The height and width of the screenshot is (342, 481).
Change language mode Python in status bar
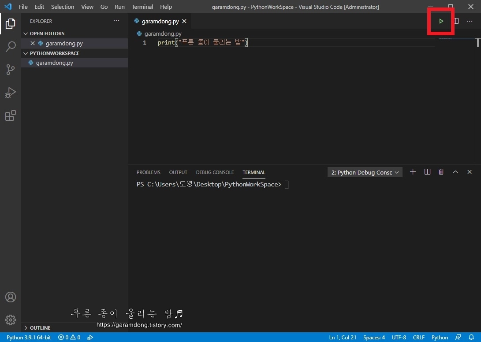point(440,338)
